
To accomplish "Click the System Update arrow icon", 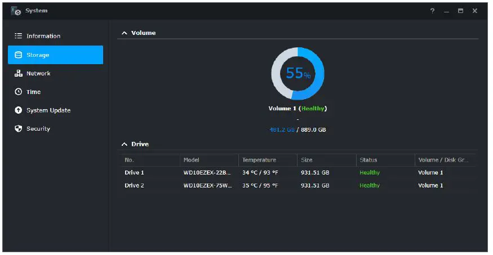I will pyautogui.click(x=19, y=110).
